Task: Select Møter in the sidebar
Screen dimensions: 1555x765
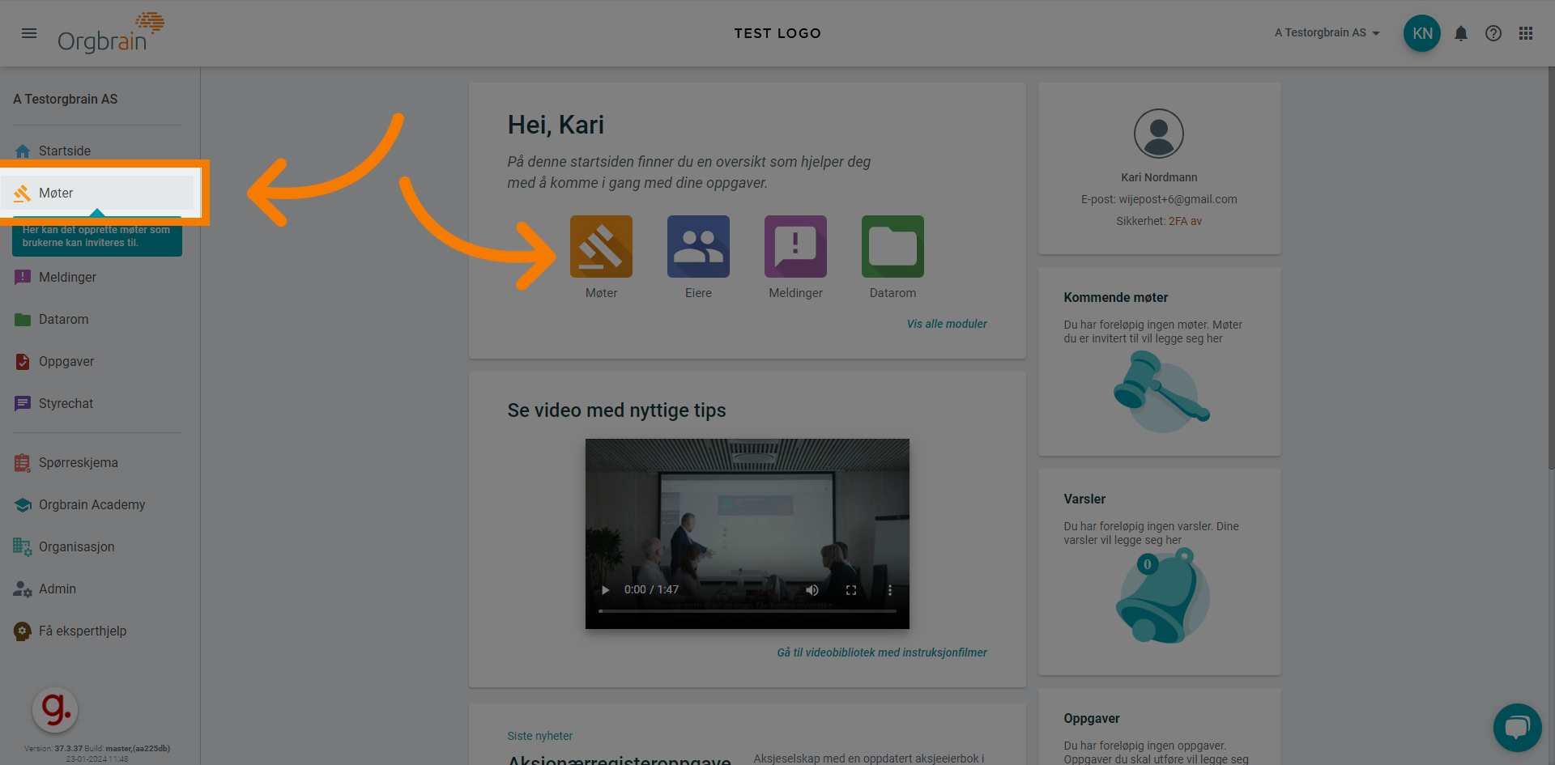Action: 97,193
